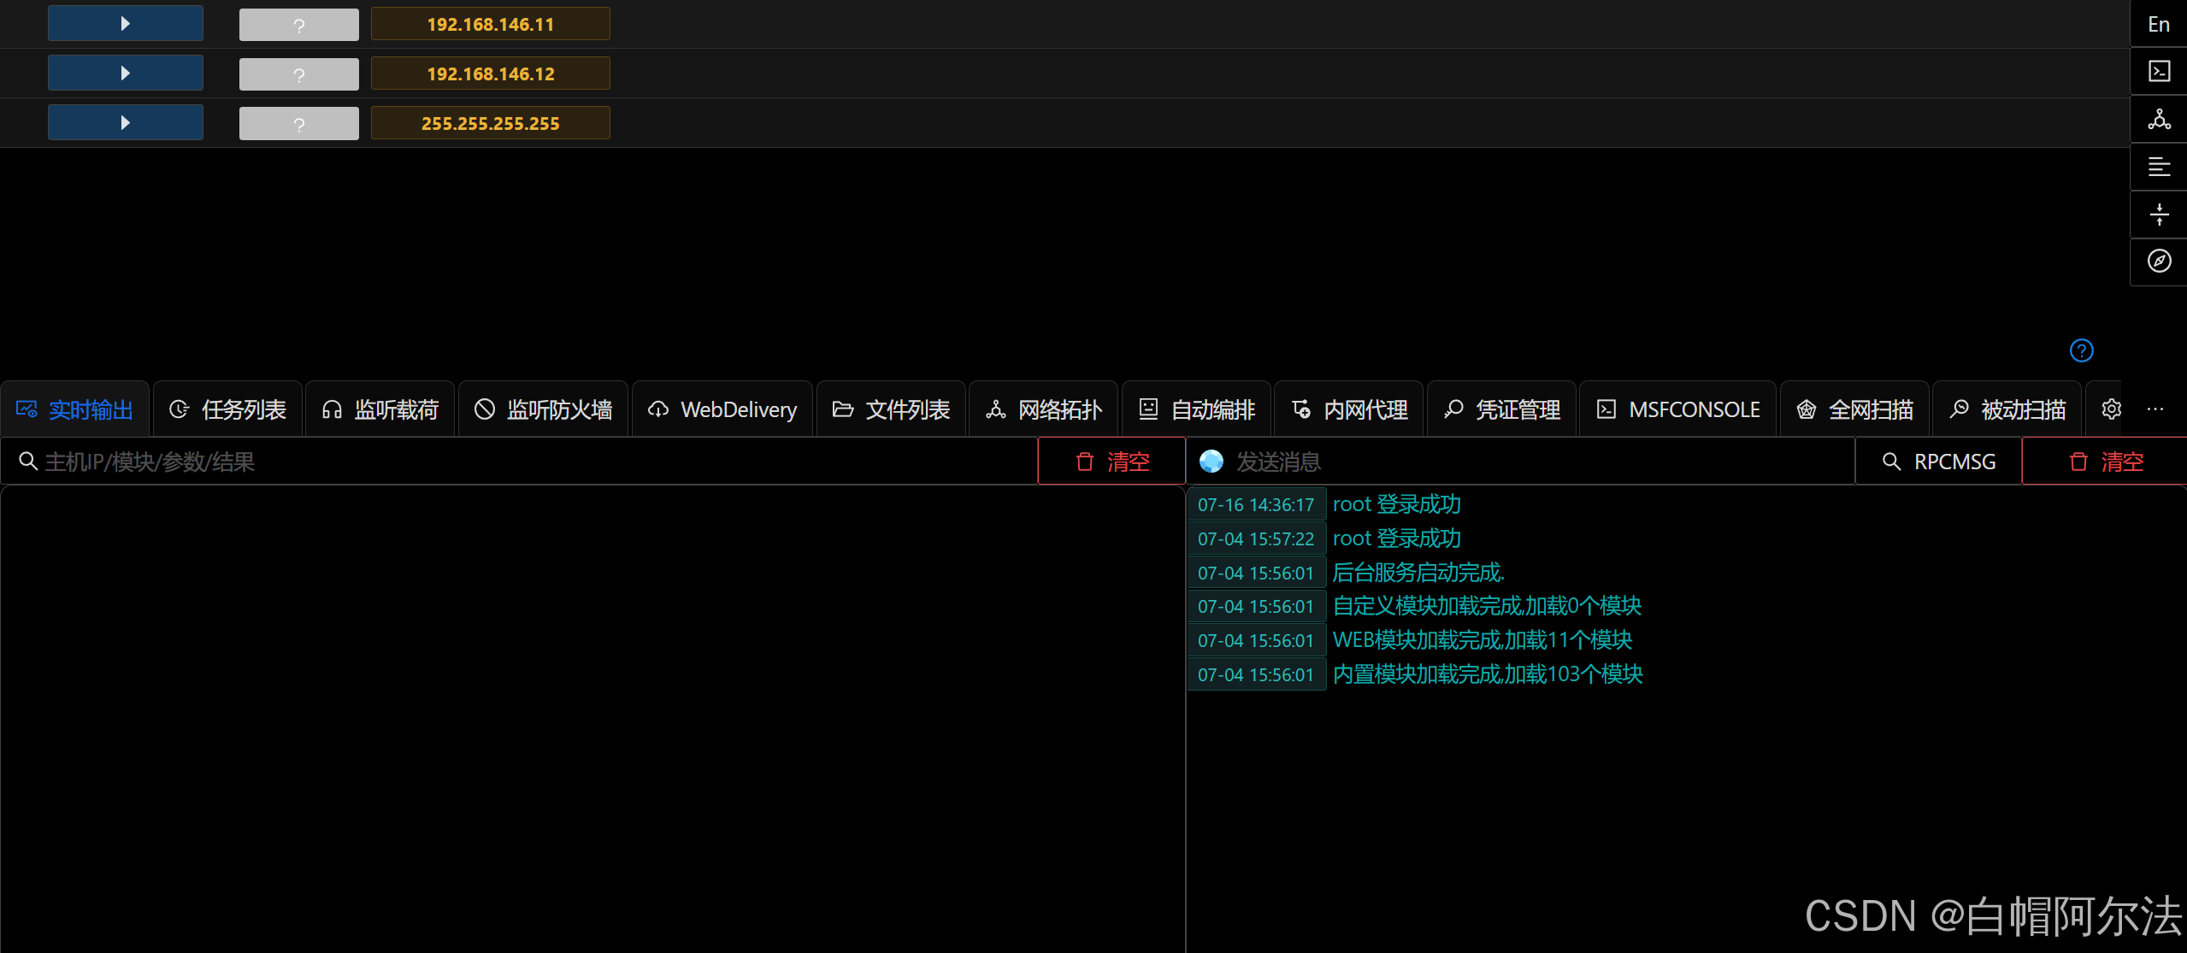Viewport: 2187px width, 953px height.
Task: Click log timestamp 07-16 14:36:17
Action: 1256,504
